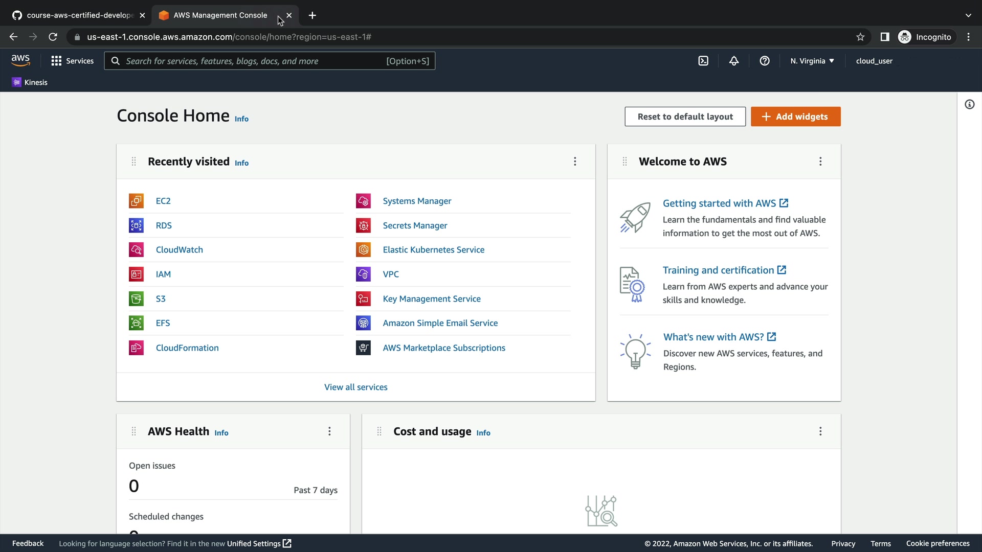This screenshot has width=982, height=552.
Task: Click the View all services link
Action: pos(355,387)
